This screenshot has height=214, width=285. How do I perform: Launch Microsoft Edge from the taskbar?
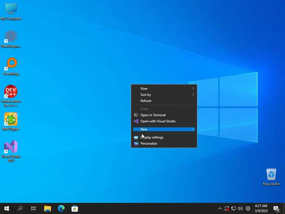tap(61, 208)
